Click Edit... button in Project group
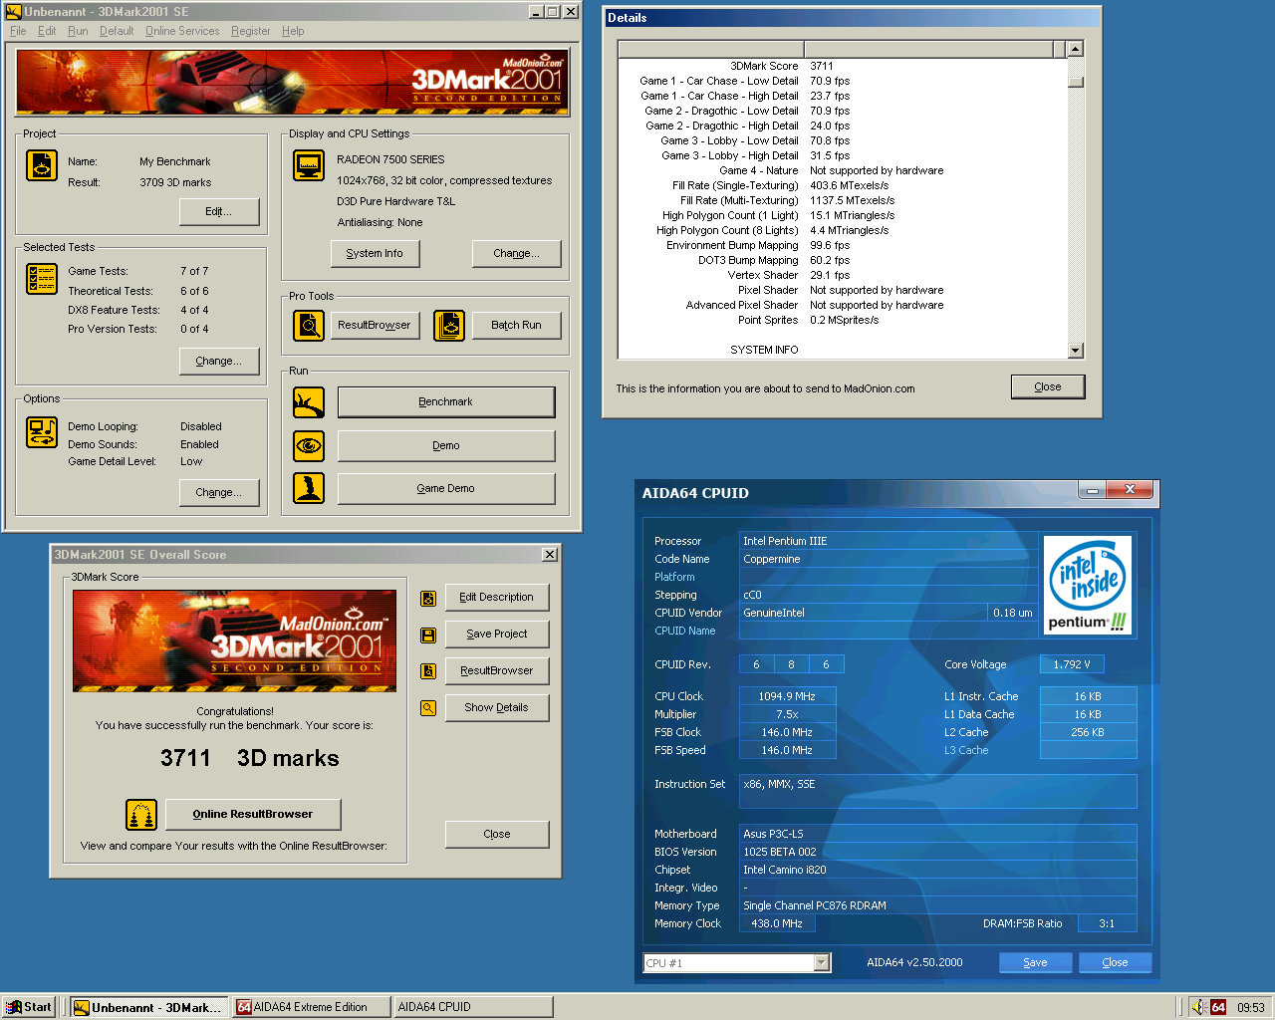 [x=219, y=211]
